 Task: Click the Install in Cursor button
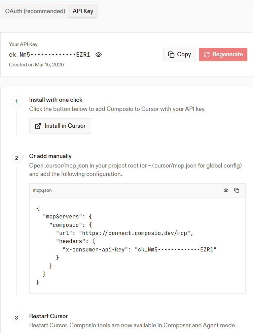[60, 126]
